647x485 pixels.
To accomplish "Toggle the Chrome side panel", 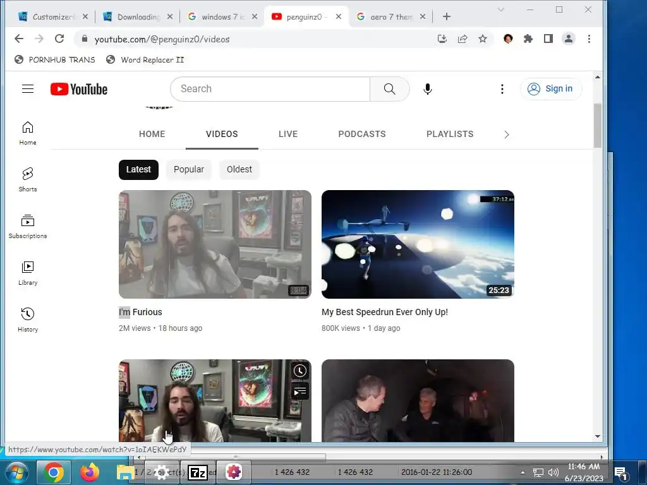I will 548,39.
